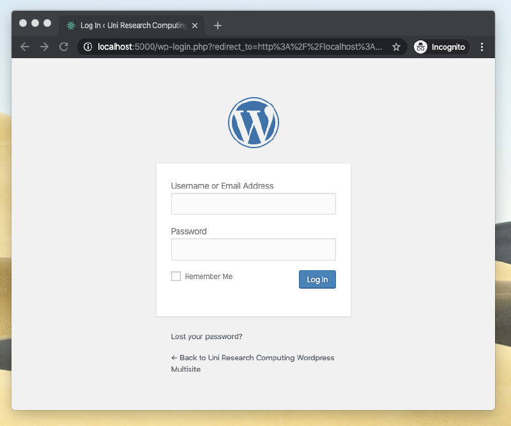The width and height of the screenshot is (511, 426).
Task: Focus the Username or Email Address field
Action: pos(253,203)
